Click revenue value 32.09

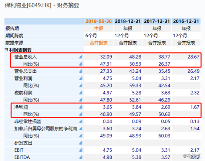(106, 57)
